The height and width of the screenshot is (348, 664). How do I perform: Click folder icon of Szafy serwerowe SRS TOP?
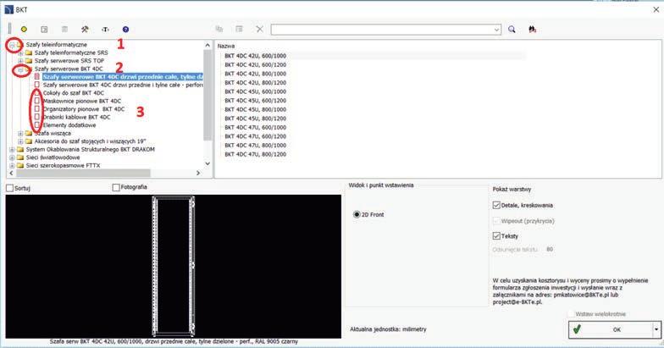[29, 61]
